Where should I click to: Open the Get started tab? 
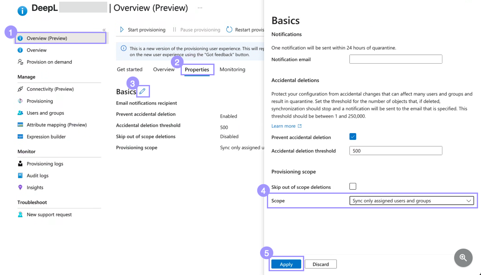click(129, 69)
